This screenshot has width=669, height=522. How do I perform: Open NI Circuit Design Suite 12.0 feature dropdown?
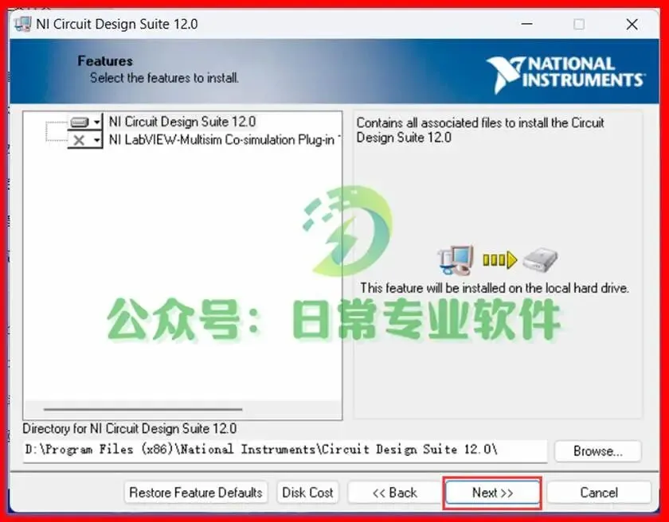(x=85, y=123)
